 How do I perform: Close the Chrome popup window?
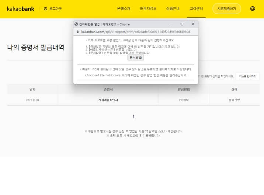click(193, 24)
